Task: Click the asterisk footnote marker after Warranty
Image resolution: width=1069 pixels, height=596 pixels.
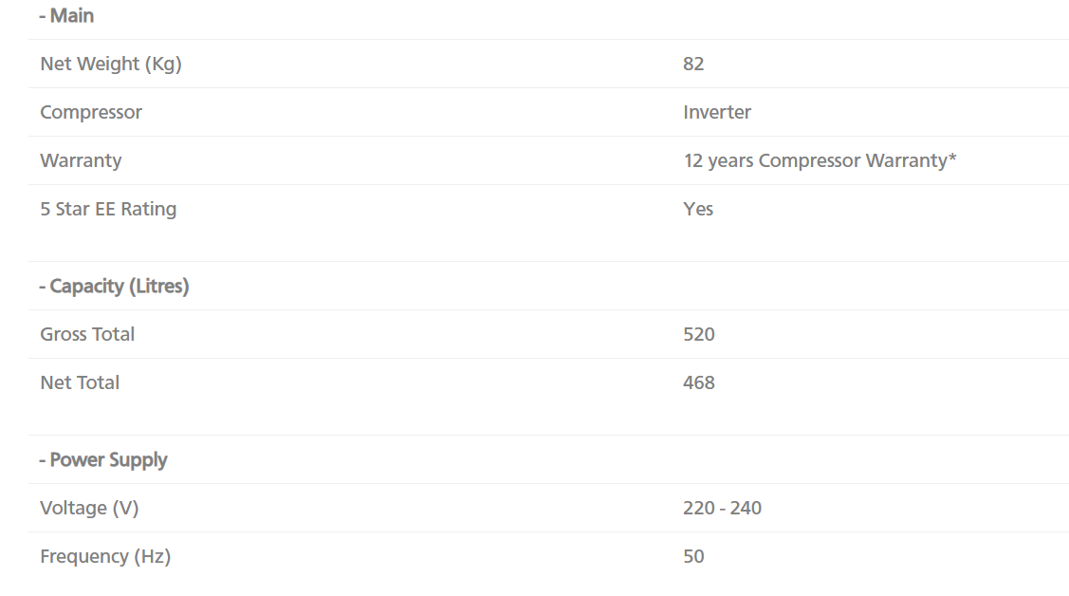Action: 952,158
